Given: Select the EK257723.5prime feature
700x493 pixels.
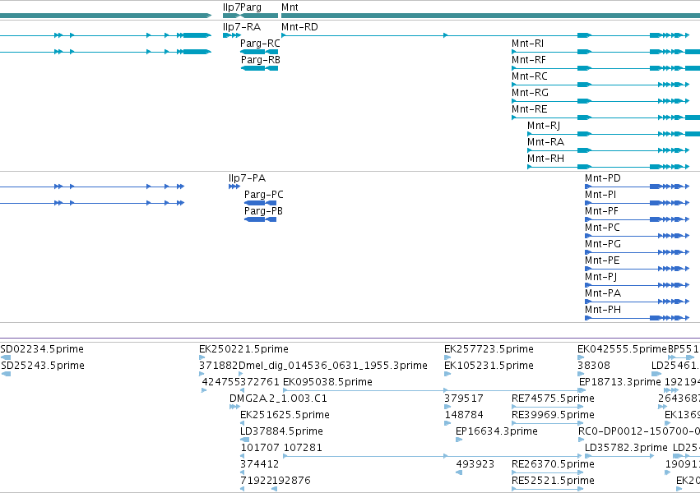Looking at the screenshot, I should 489,349.
